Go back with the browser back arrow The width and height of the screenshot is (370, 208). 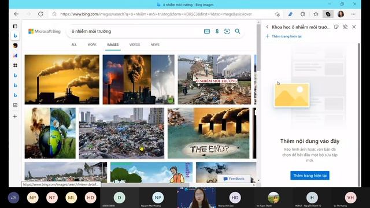(16, 14)
